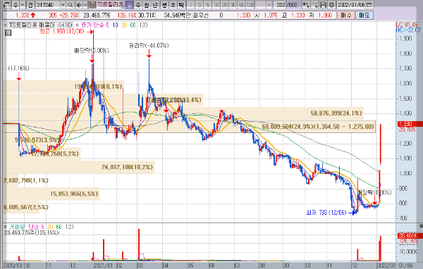423x269 pixels.
Task: Click the blue 10 moving average legend
Action: [115, 25]
